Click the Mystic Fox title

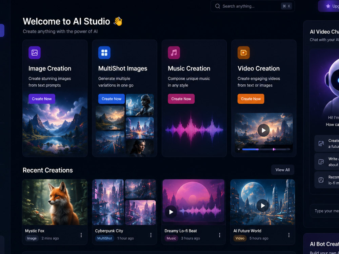tap(35, 231)
